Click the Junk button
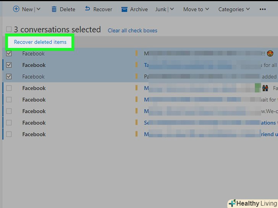278x208 pixels. (161, 10)
